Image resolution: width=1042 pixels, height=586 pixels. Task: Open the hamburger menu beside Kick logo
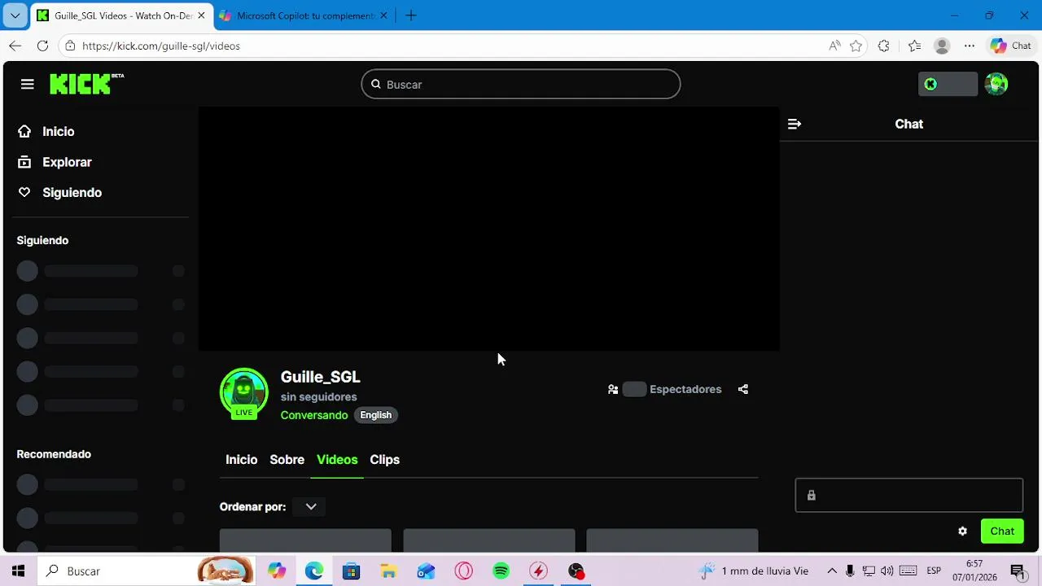pyautogui.click(x=28, y=84)
